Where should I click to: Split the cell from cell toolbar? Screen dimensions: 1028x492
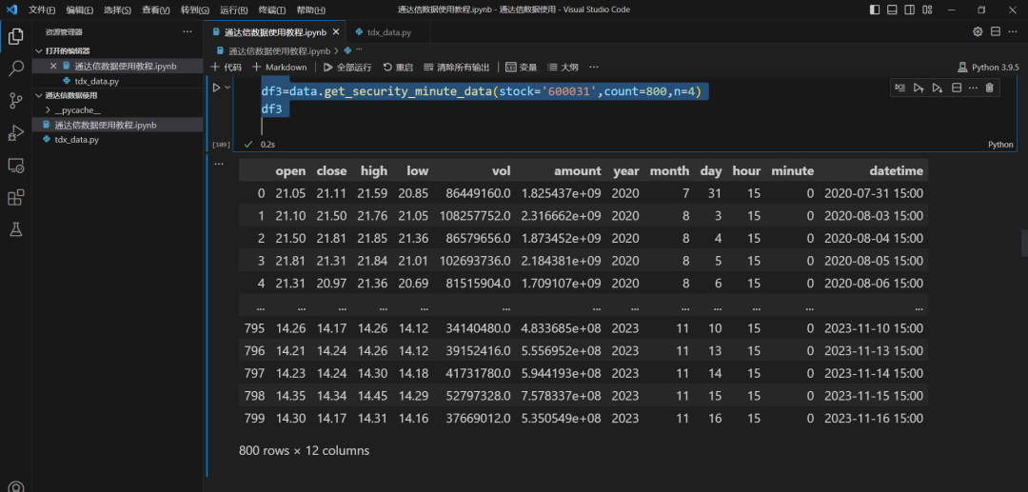(957, 88)
